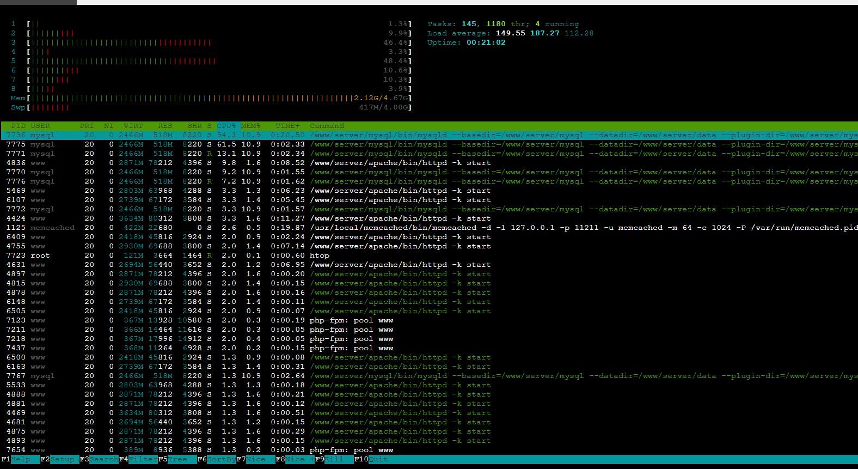
Task: Select php-fpm process with PID 7437
Action: coord(429,348)
